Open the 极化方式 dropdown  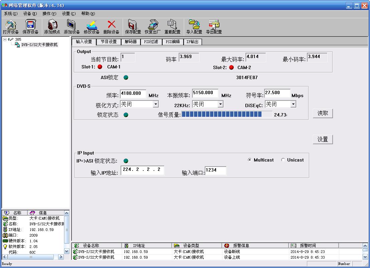tap(156, 104)
